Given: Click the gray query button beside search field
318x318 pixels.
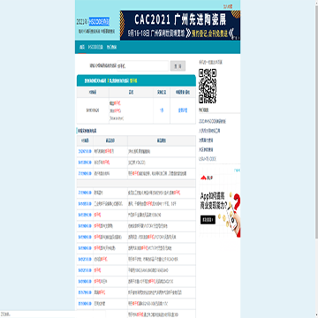Looking at the screenshot, I should [x=178, y=66].
